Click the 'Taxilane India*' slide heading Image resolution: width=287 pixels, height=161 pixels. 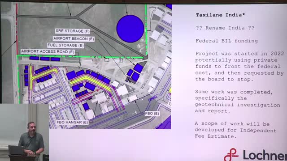220,15
